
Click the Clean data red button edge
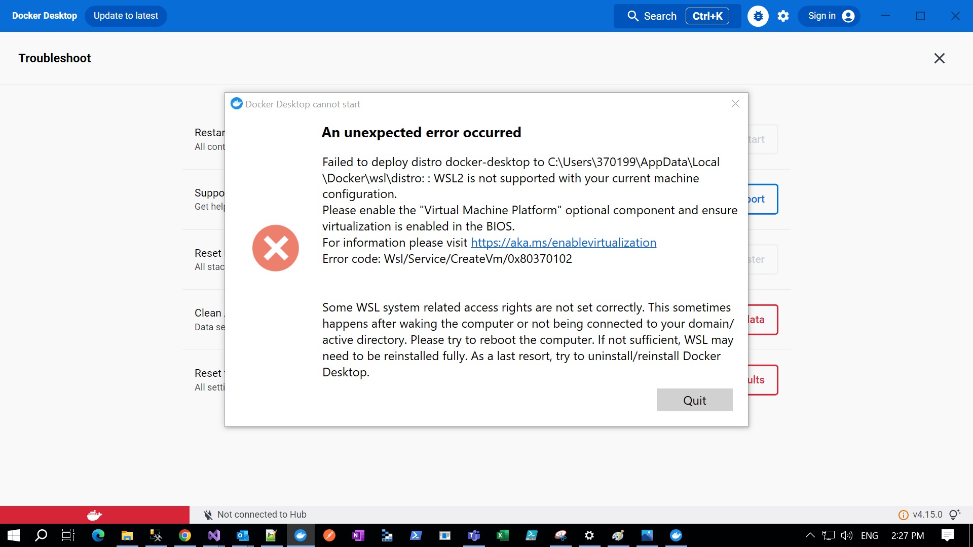pos(763,320)
